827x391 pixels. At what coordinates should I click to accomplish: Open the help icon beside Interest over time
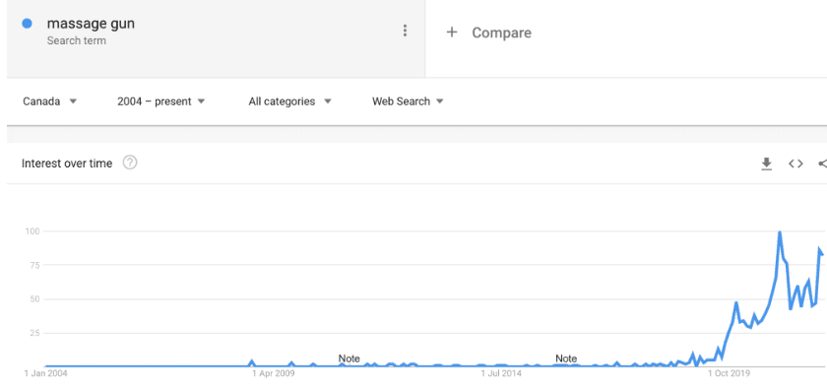tap(130, 163)
